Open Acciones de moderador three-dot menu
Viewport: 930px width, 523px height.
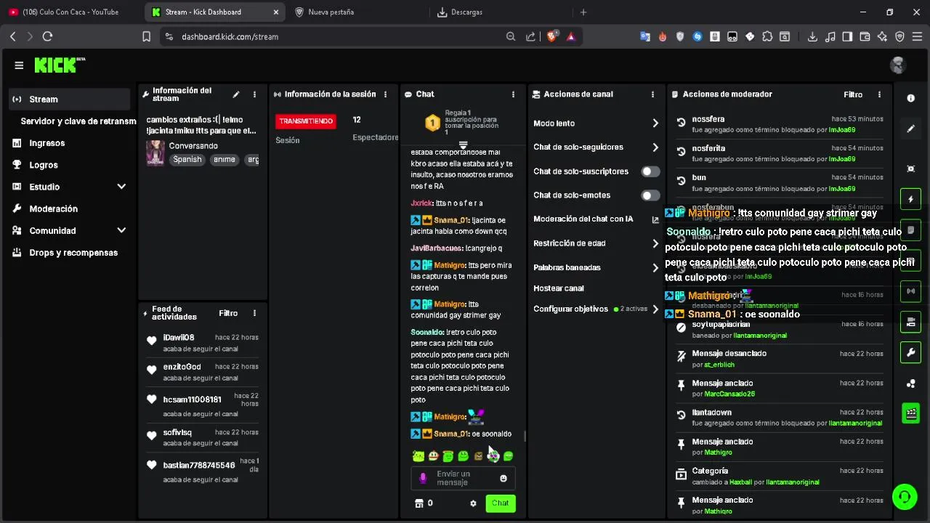tap(879, 94)
